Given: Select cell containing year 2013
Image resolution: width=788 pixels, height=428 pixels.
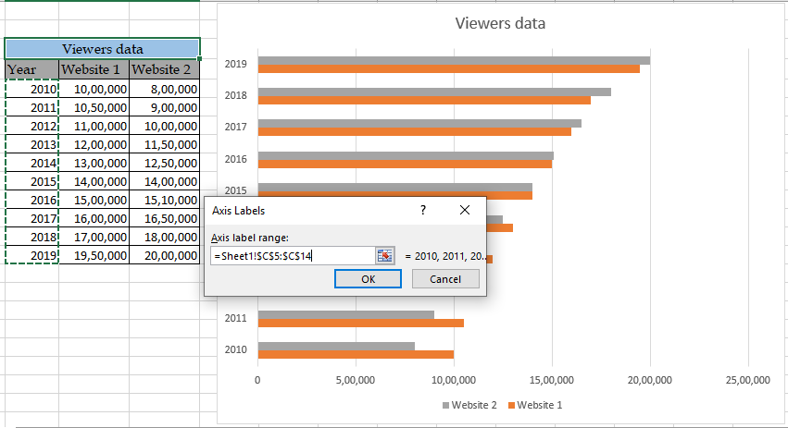Looking at the screenshot, I should pyautogui.click(x=31, y=144).
